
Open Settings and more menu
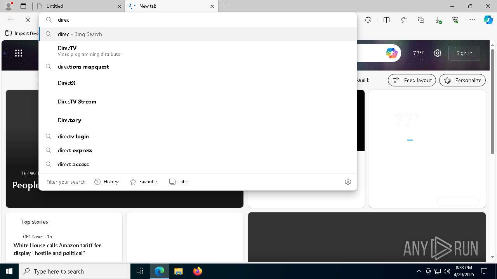point(472,20)
